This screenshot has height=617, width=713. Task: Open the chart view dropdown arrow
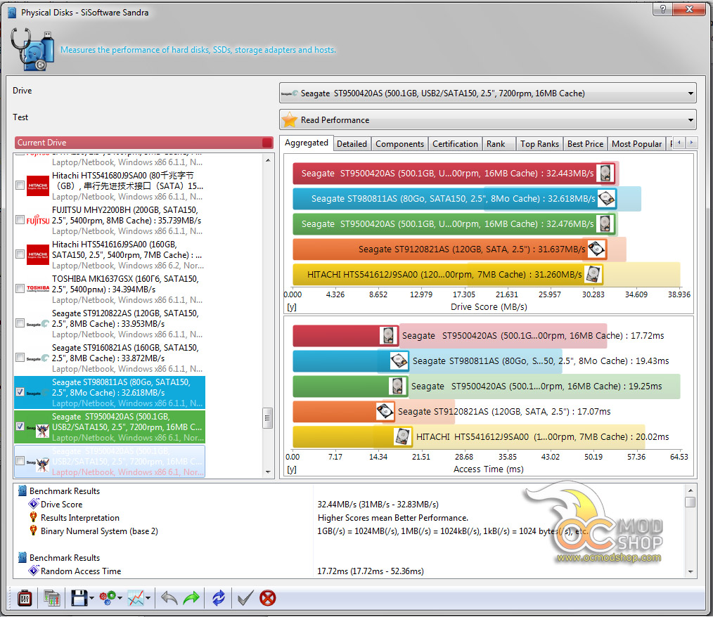click(x=148, y=598)
